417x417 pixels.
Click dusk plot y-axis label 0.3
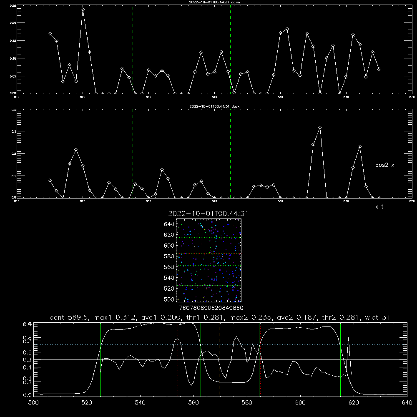14,131
